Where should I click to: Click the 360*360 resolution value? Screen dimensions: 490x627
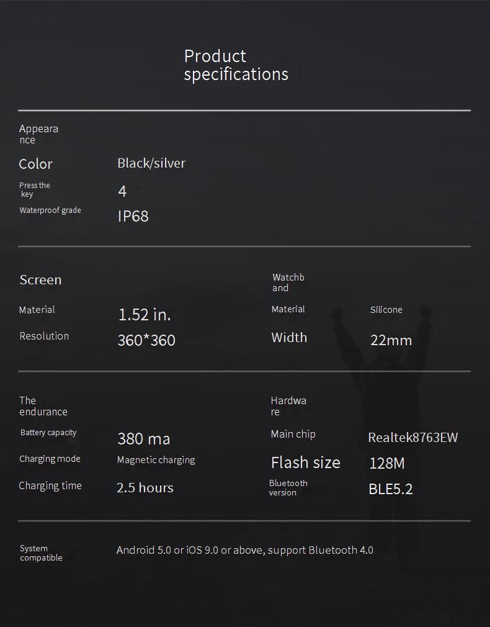[146, 340]
